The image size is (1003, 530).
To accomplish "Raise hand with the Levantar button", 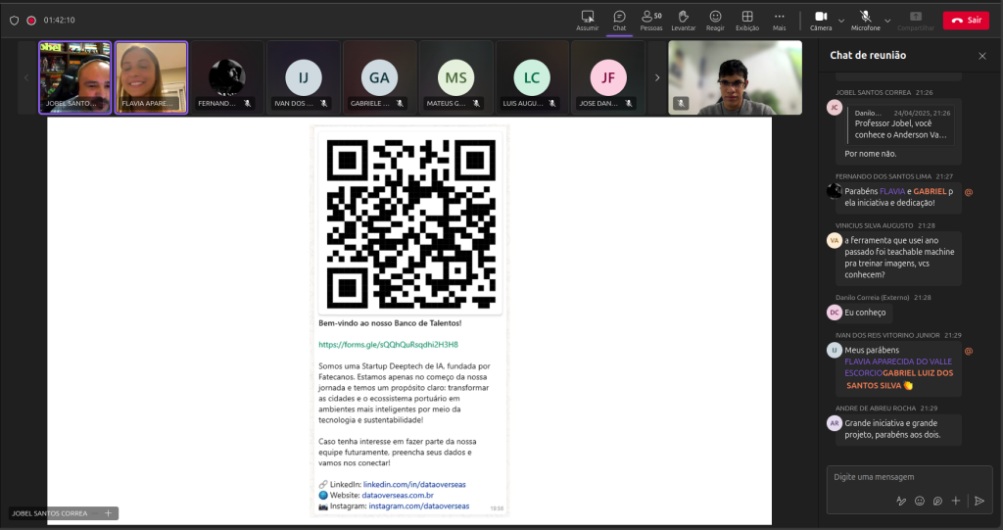I will tap(684, 20).
